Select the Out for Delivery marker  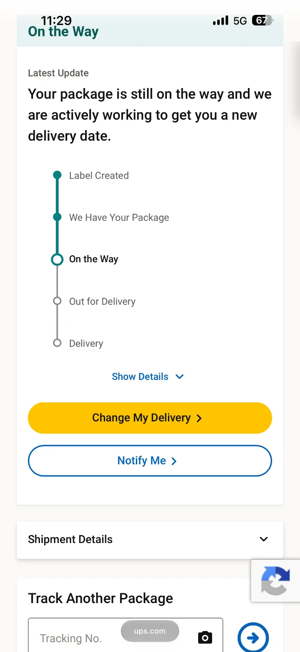point(57,301)
